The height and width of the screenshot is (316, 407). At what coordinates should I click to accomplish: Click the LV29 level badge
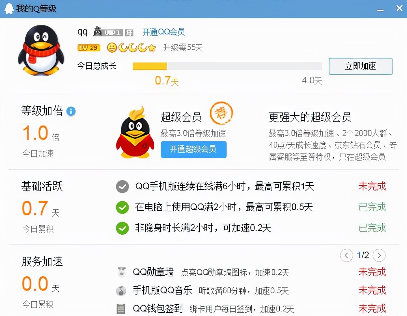[88, 47]
